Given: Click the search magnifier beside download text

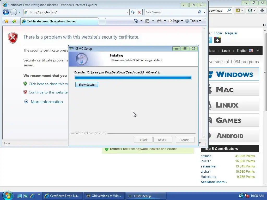Looking at the screenshot, I should 229,10.
